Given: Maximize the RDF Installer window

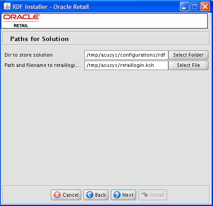Looking at the screenshot, I should click(195, 7).
